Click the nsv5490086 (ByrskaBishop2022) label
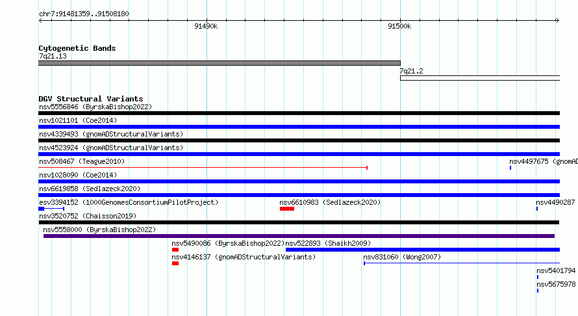 [228, 243]
